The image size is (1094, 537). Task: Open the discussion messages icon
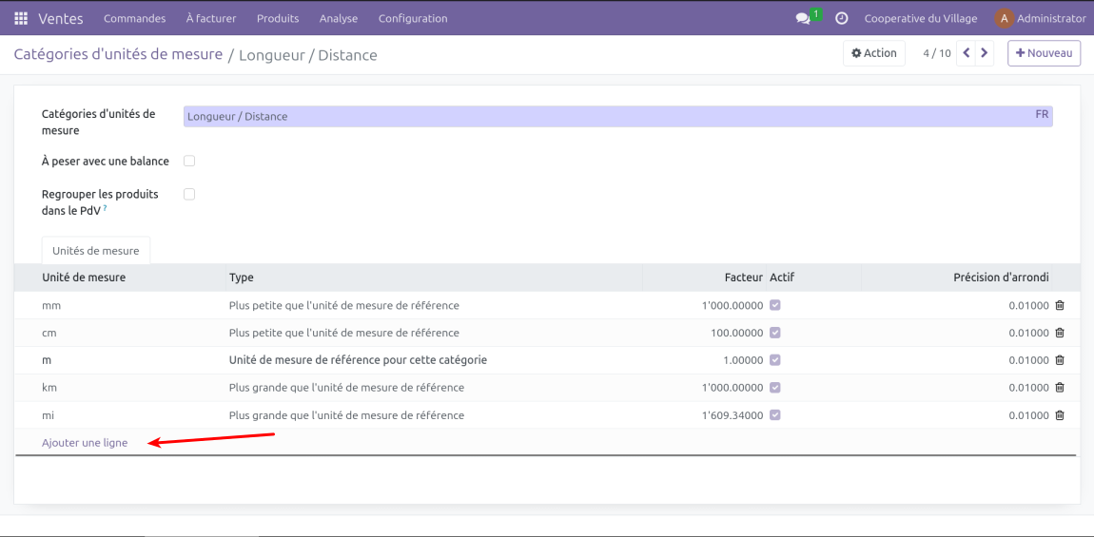coord(804,18)
